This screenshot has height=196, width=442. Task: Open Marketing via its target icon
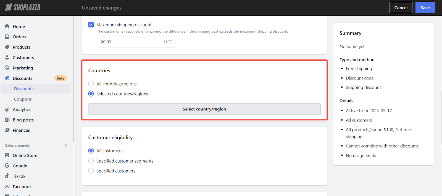point(7,68)
